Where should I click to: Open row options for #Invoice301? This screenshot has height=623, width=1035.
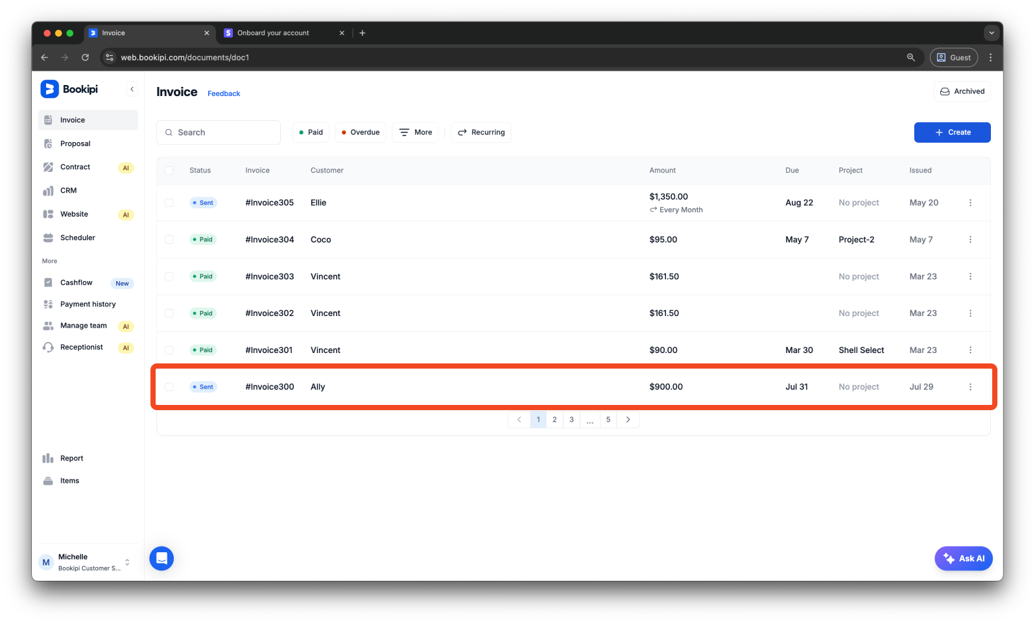970,350
